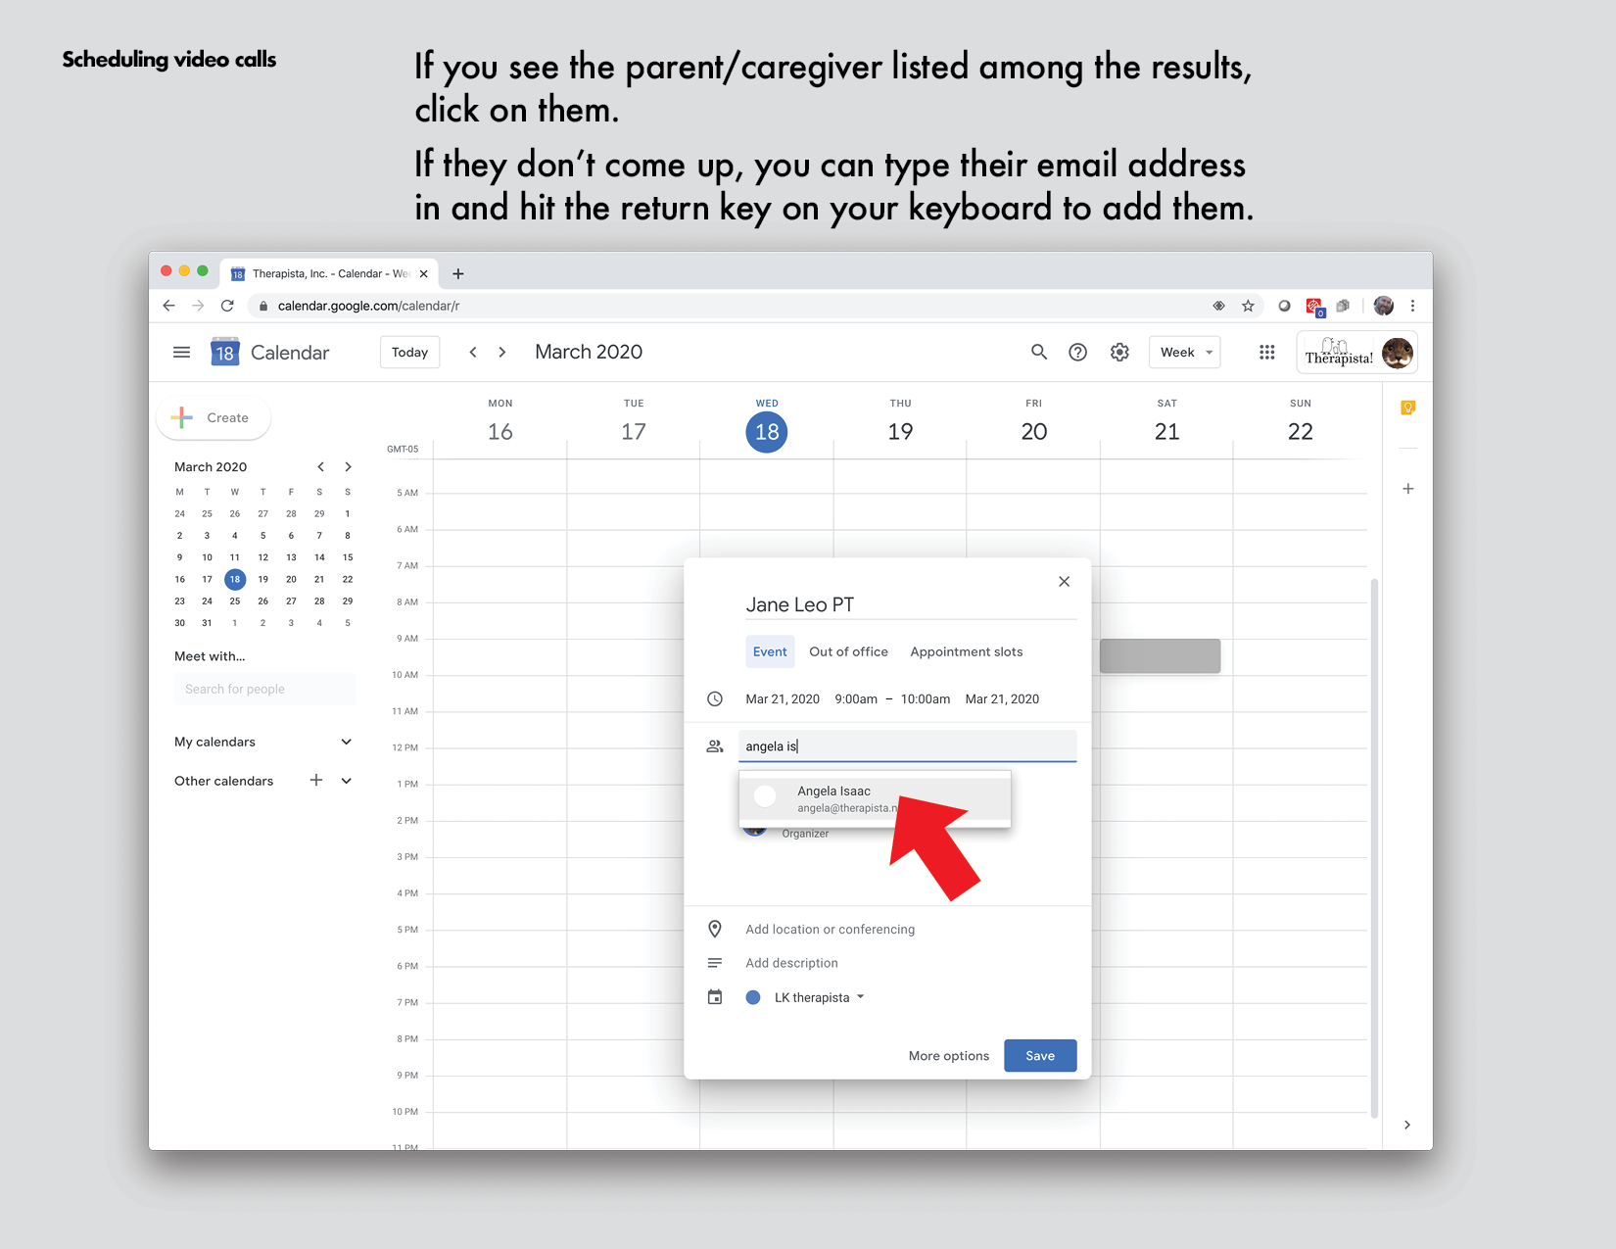Collapse the My calendars section
The width and height of the screenshot is (1616, 1249).
[x=346, y=742]
